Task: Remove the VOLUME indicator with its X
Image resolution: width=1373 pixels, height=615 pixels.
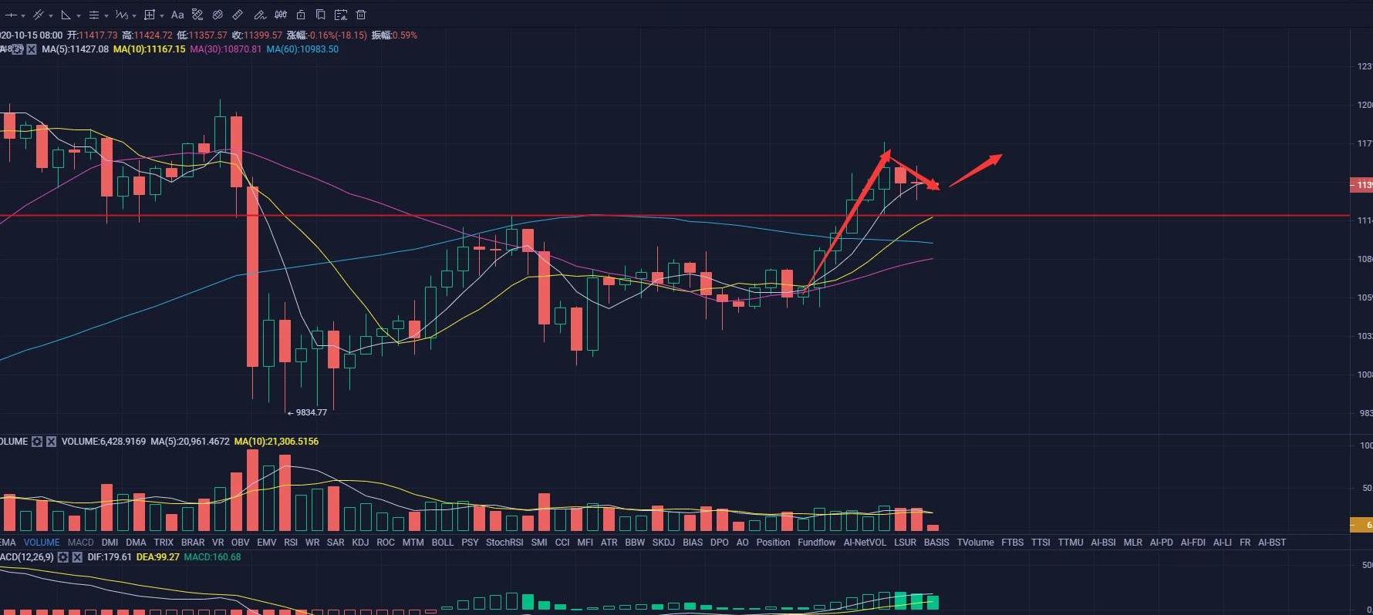Action: point(51,442)
